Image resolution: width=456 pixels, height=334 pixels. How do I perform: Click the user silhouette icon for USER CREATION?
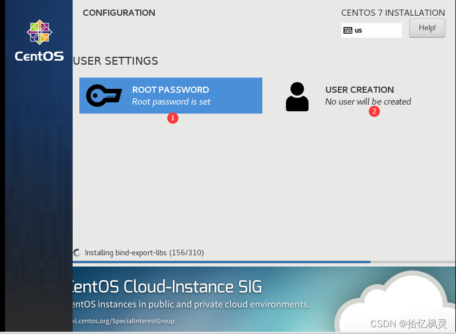coord(297,96)
